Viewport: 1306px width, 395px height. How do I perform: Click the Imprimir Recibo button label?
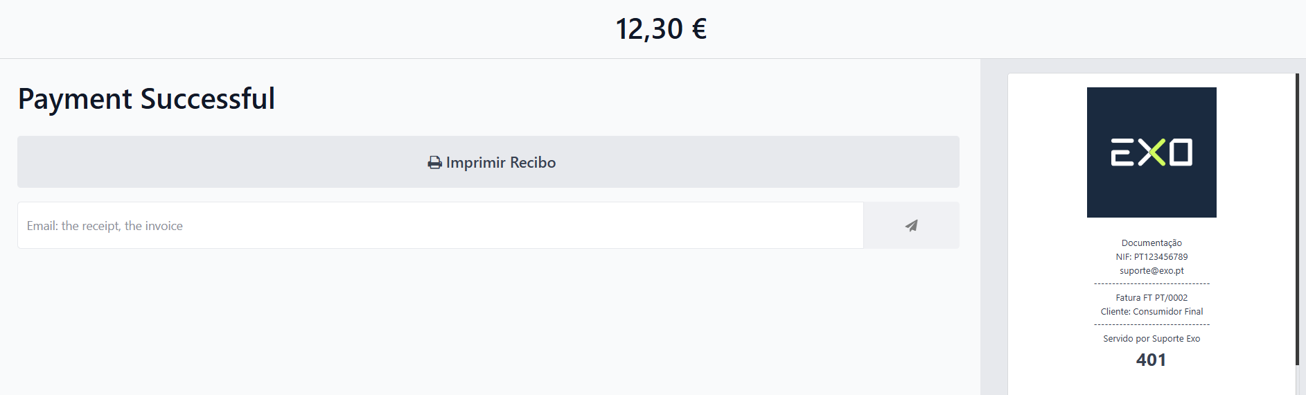[x=501, y=163]
